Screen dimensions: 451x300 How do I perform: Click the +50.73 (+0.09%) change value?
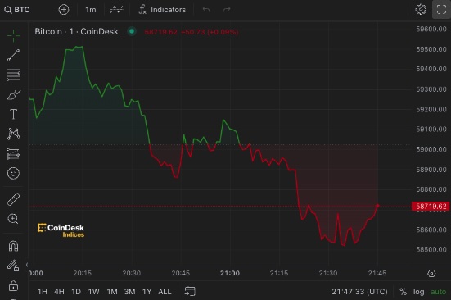[x=210, y=32]
